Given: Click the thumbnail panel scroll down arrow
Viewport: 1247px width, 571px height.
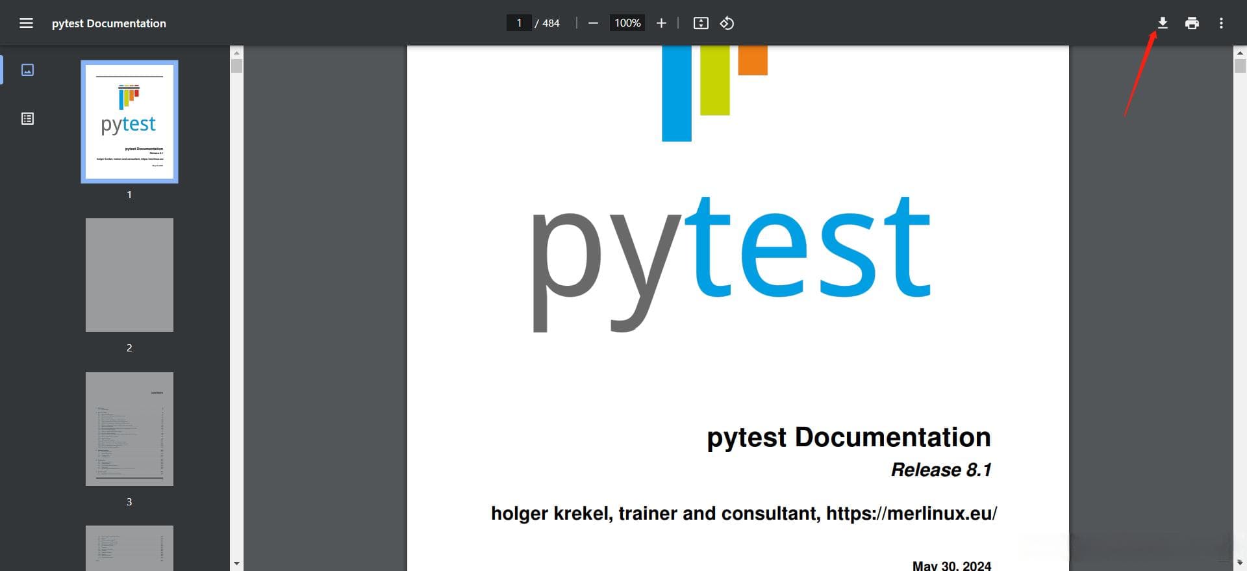Looking at the screenshot, I should click(236, 564).
